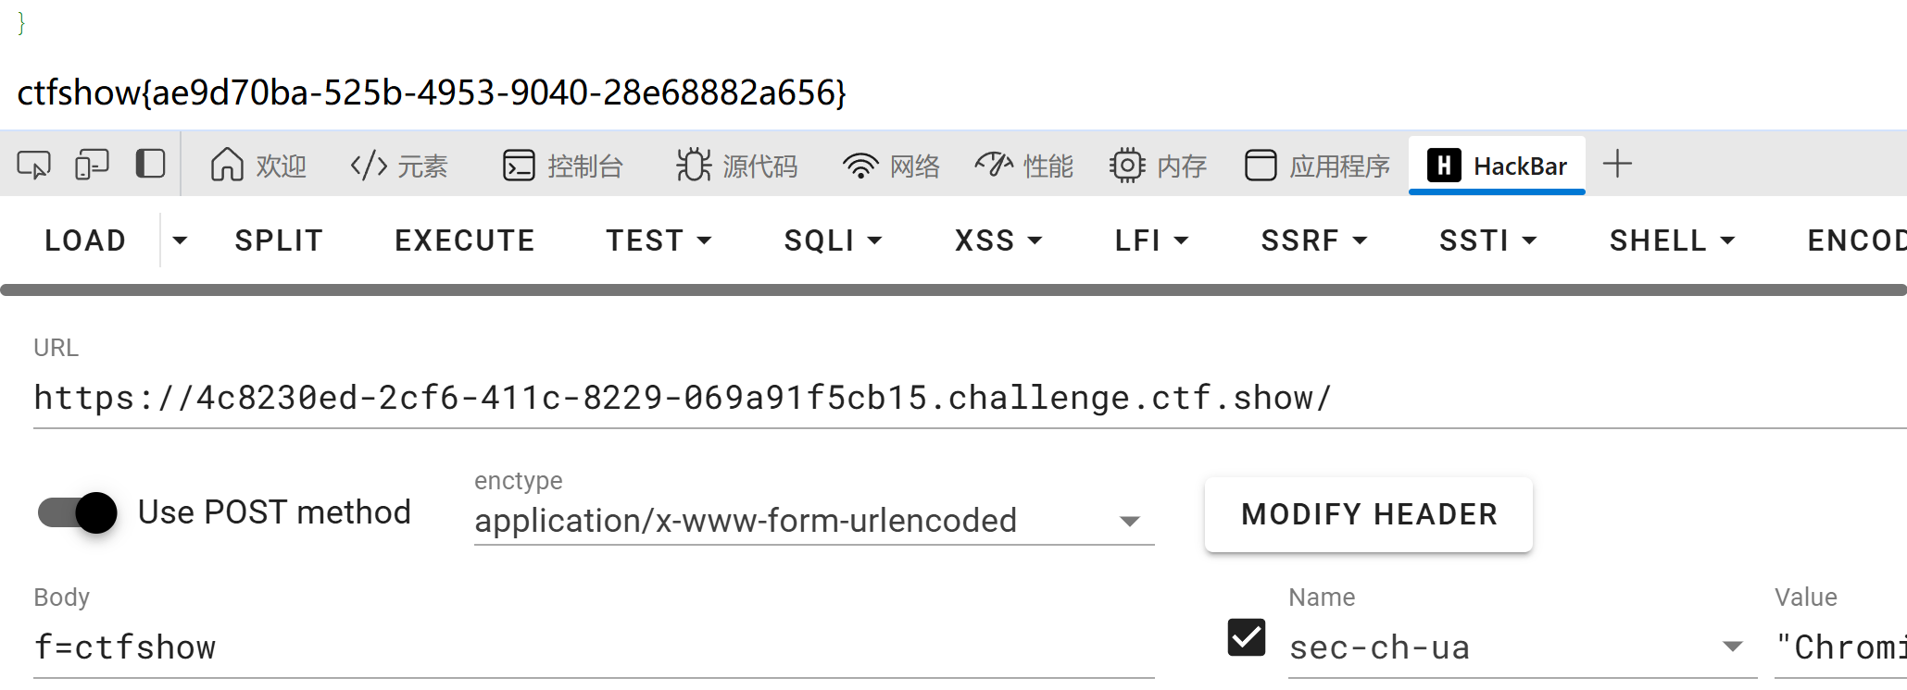Expand the LOAD dropdown arrow

pyautogui.click(x=180, y=240)
